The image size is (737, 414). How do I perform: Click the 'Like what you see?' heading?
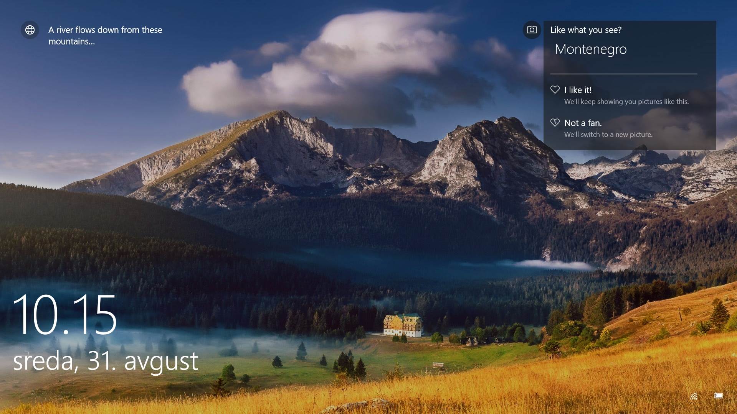(x=586, y=30)
